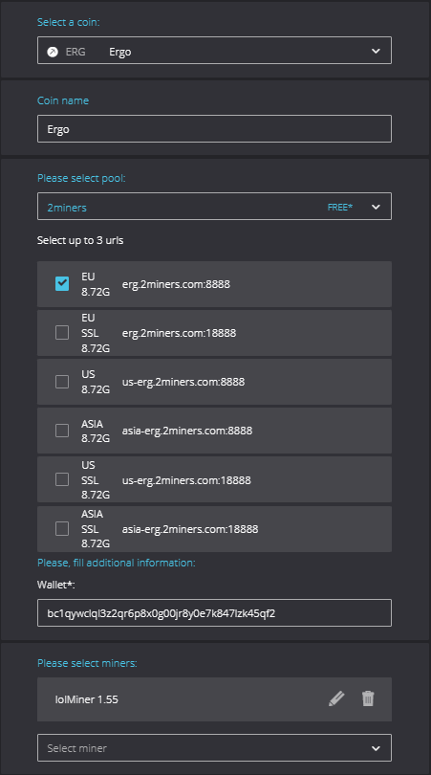Click the erg.2miners.com:8888 URL text
Image resolution: width=431 pixels, height=775 pixels.
click(176, 284)
